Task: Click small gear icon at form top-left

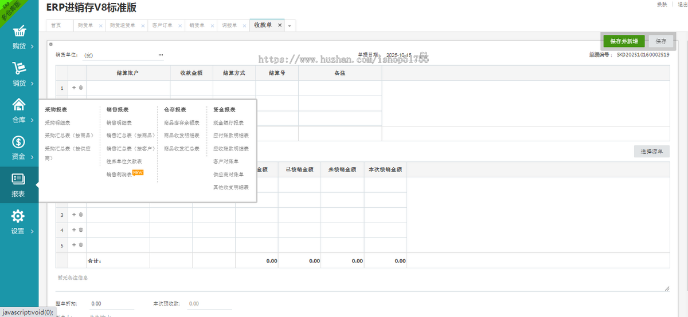Action: point(50,44)
